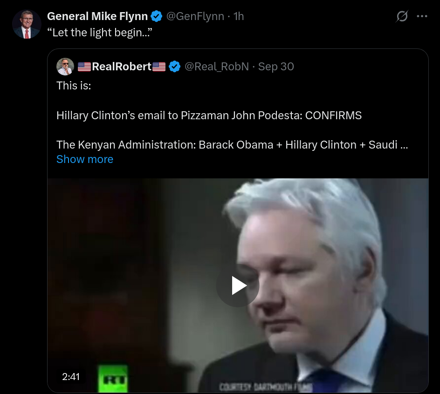Image resolution: width=440 pixels, height=394 pixels.
Task: Click the green RT logo in the video
Action: (112, 379)
